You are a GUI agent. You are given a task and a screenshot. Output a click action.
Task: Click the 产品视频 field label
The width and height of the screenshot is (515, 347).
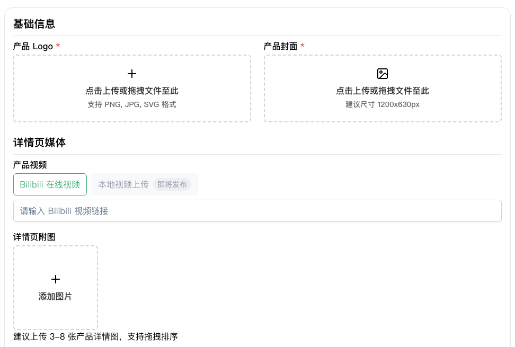pyautogui.click(x=30, y=165)
